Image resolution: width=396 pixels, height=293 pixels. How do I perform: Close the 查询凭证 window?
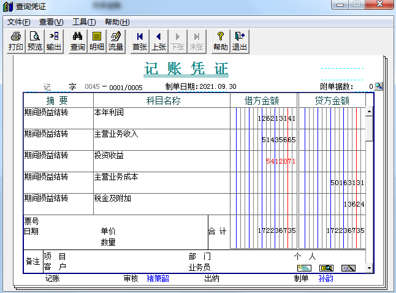[379, 4]
